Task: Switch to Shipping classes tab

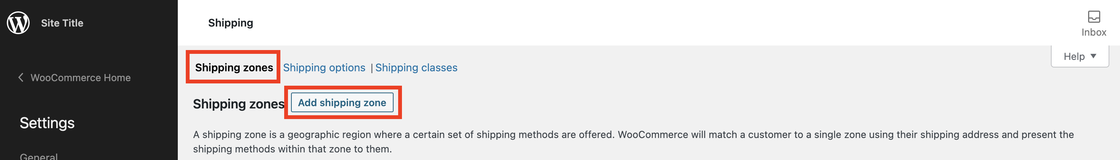Action: 416,67
